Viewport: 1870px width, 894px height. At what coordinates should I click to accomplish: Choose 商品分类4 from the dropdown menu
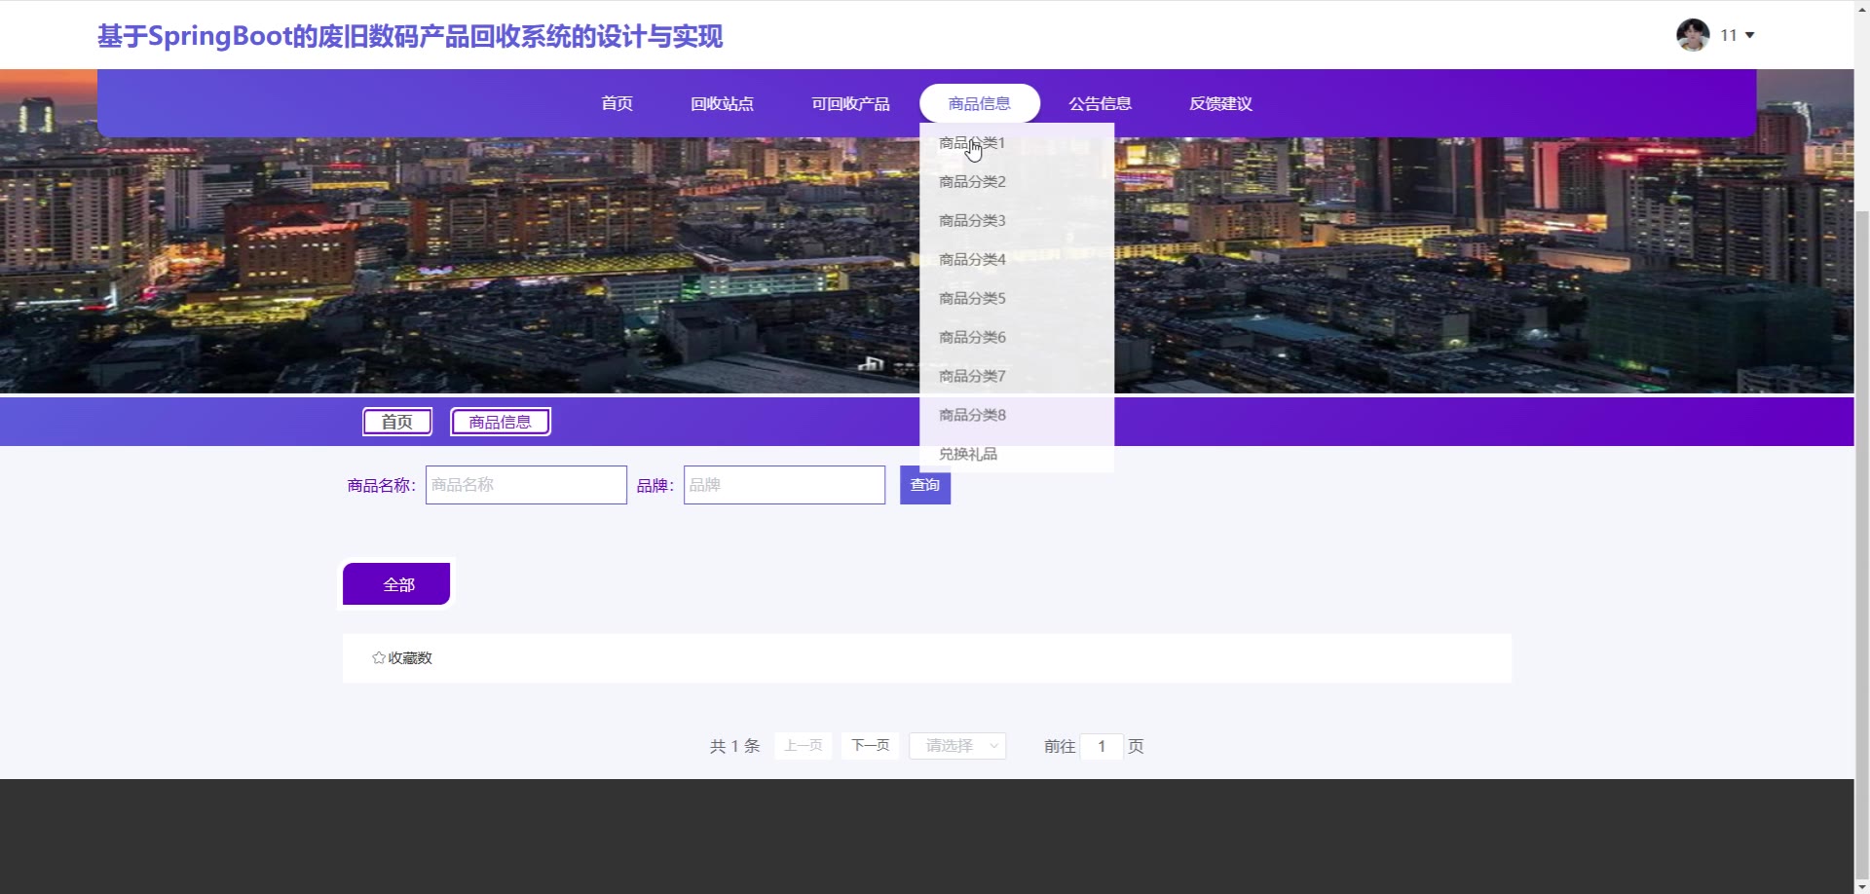(1017, 260)
